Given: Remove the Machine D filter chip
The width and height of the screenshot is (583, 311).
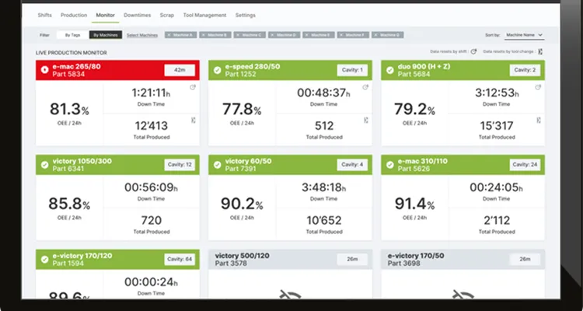Looking at the screenshot, I should [272, 35].
